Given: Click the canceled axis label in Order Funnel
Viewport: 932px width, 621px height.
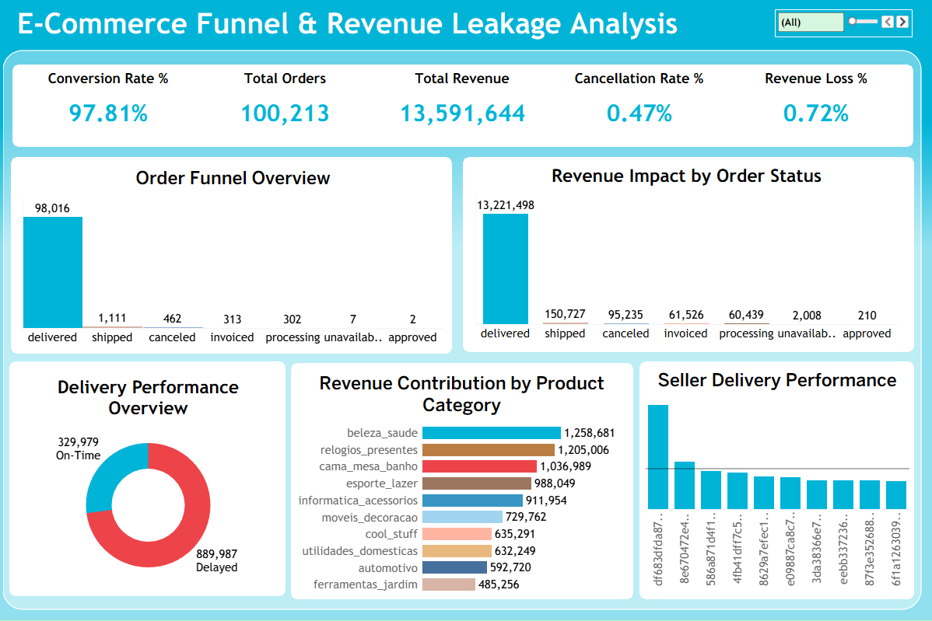Looking at the screenshot, I should tap(173, 337).
